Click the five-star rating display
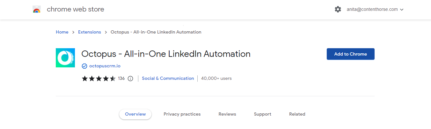The image size is (431, 129). 99,79
